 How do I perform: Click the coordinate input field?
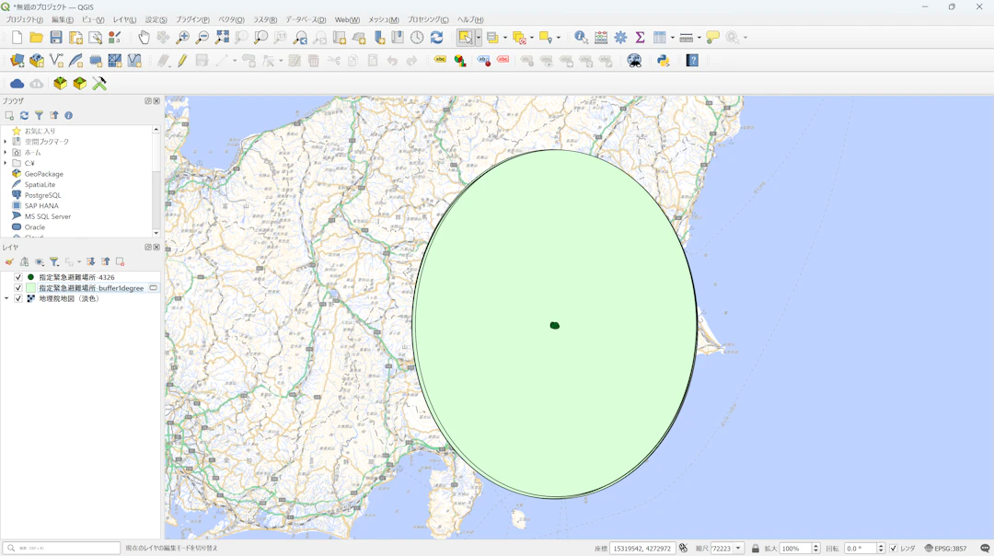click(x=641, y=549)
